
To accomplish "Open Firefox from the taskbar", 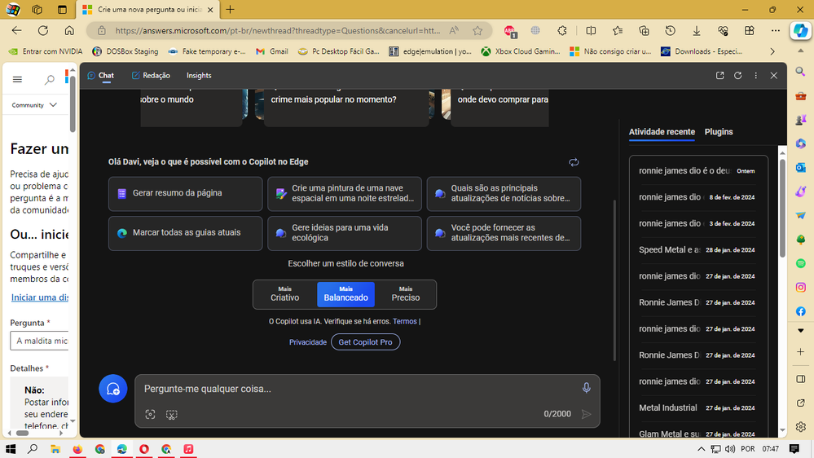I will [77, 449].
